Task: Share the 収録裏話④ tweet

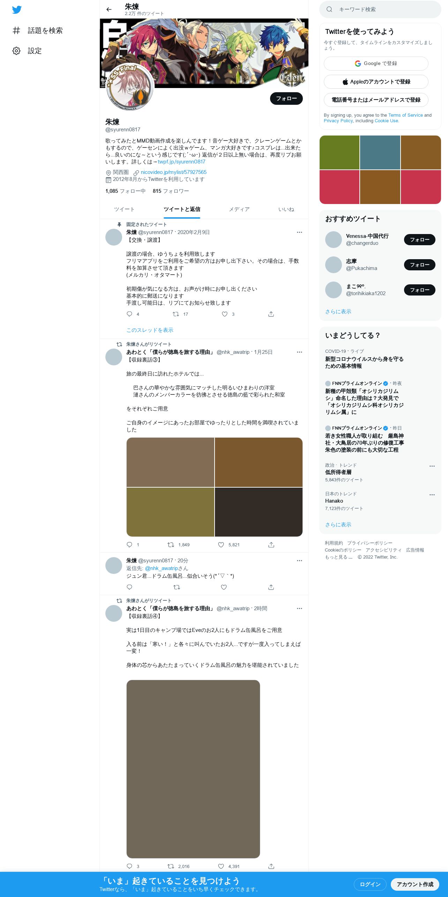Action: pyautogui.click(x=271, y=866)
